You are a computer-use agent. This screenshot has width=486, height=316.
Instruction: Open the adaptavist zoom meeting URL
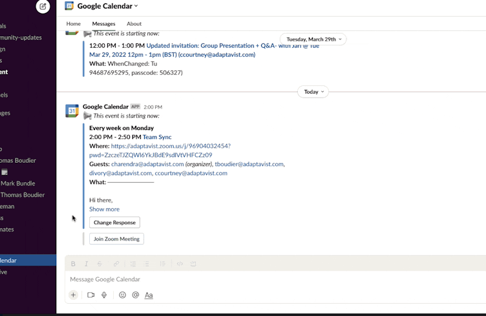(x=160, y=151)
